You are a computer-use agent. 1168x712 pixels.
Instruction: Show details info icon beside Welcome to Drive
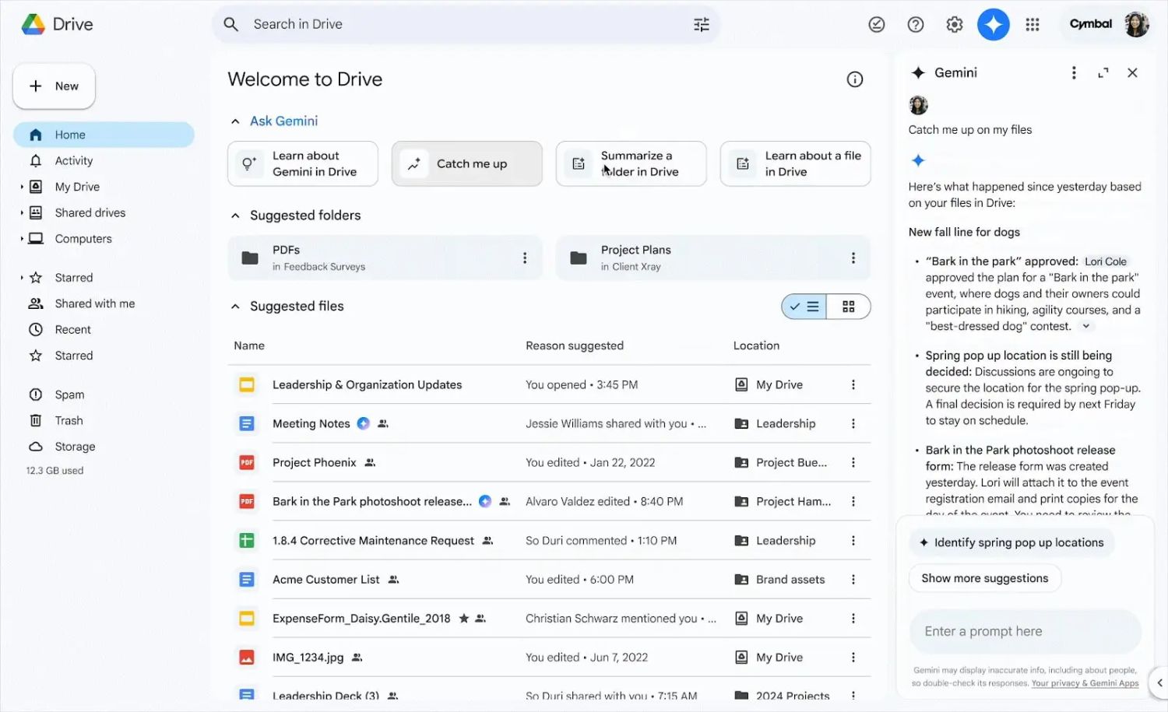(x=855, y=79)
